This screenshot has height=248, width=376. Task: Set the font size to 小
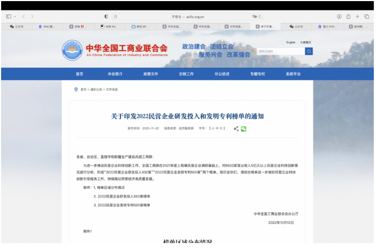[213, 129]
